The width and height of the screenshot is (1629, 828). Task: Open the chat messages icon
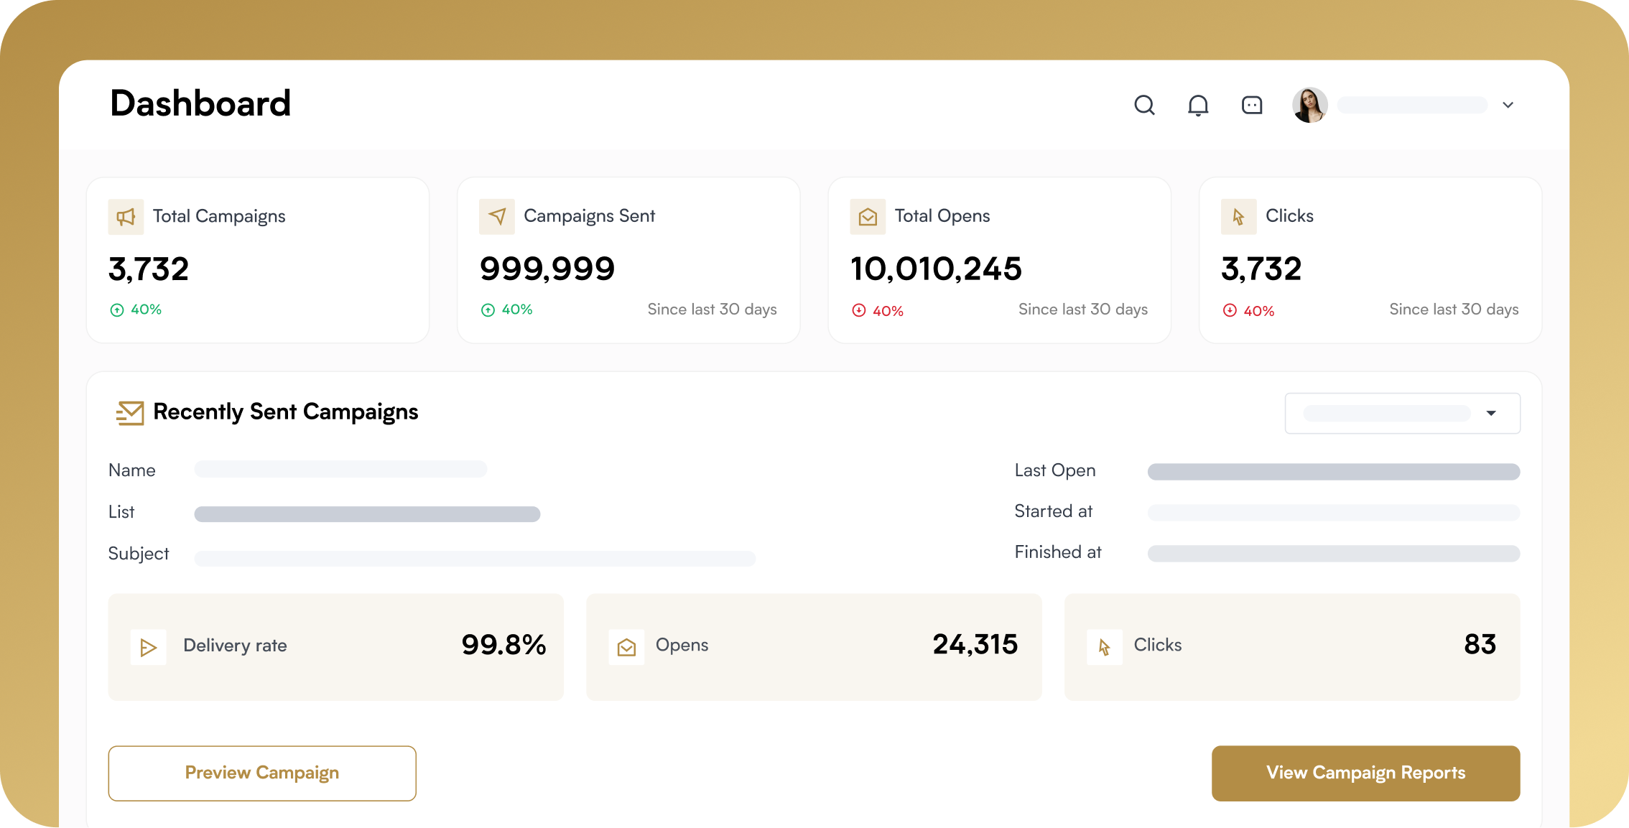point(1252,106)
